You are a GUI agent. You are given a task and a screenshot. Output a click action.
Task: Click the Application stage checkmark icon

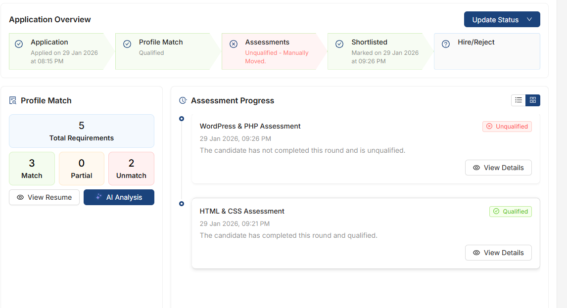18,44
